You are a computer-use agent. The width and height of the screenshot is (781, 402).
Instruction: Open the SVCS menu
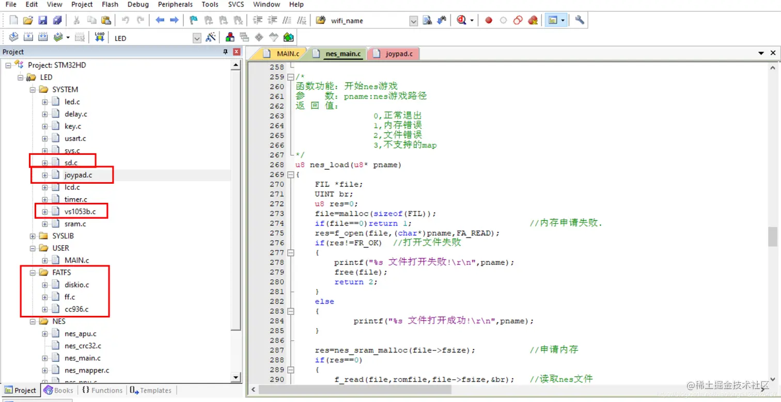click(236, 4)
